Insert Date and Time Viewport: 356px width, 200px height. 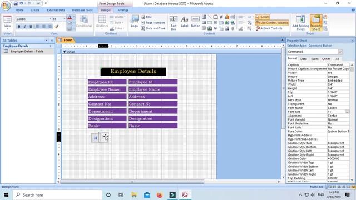(x=154, y=28)
